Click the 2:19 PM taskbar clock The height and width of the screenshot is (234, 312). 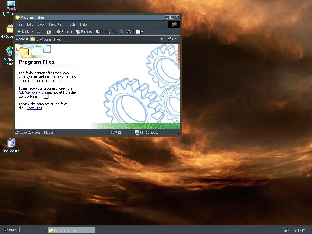(300, 230)
